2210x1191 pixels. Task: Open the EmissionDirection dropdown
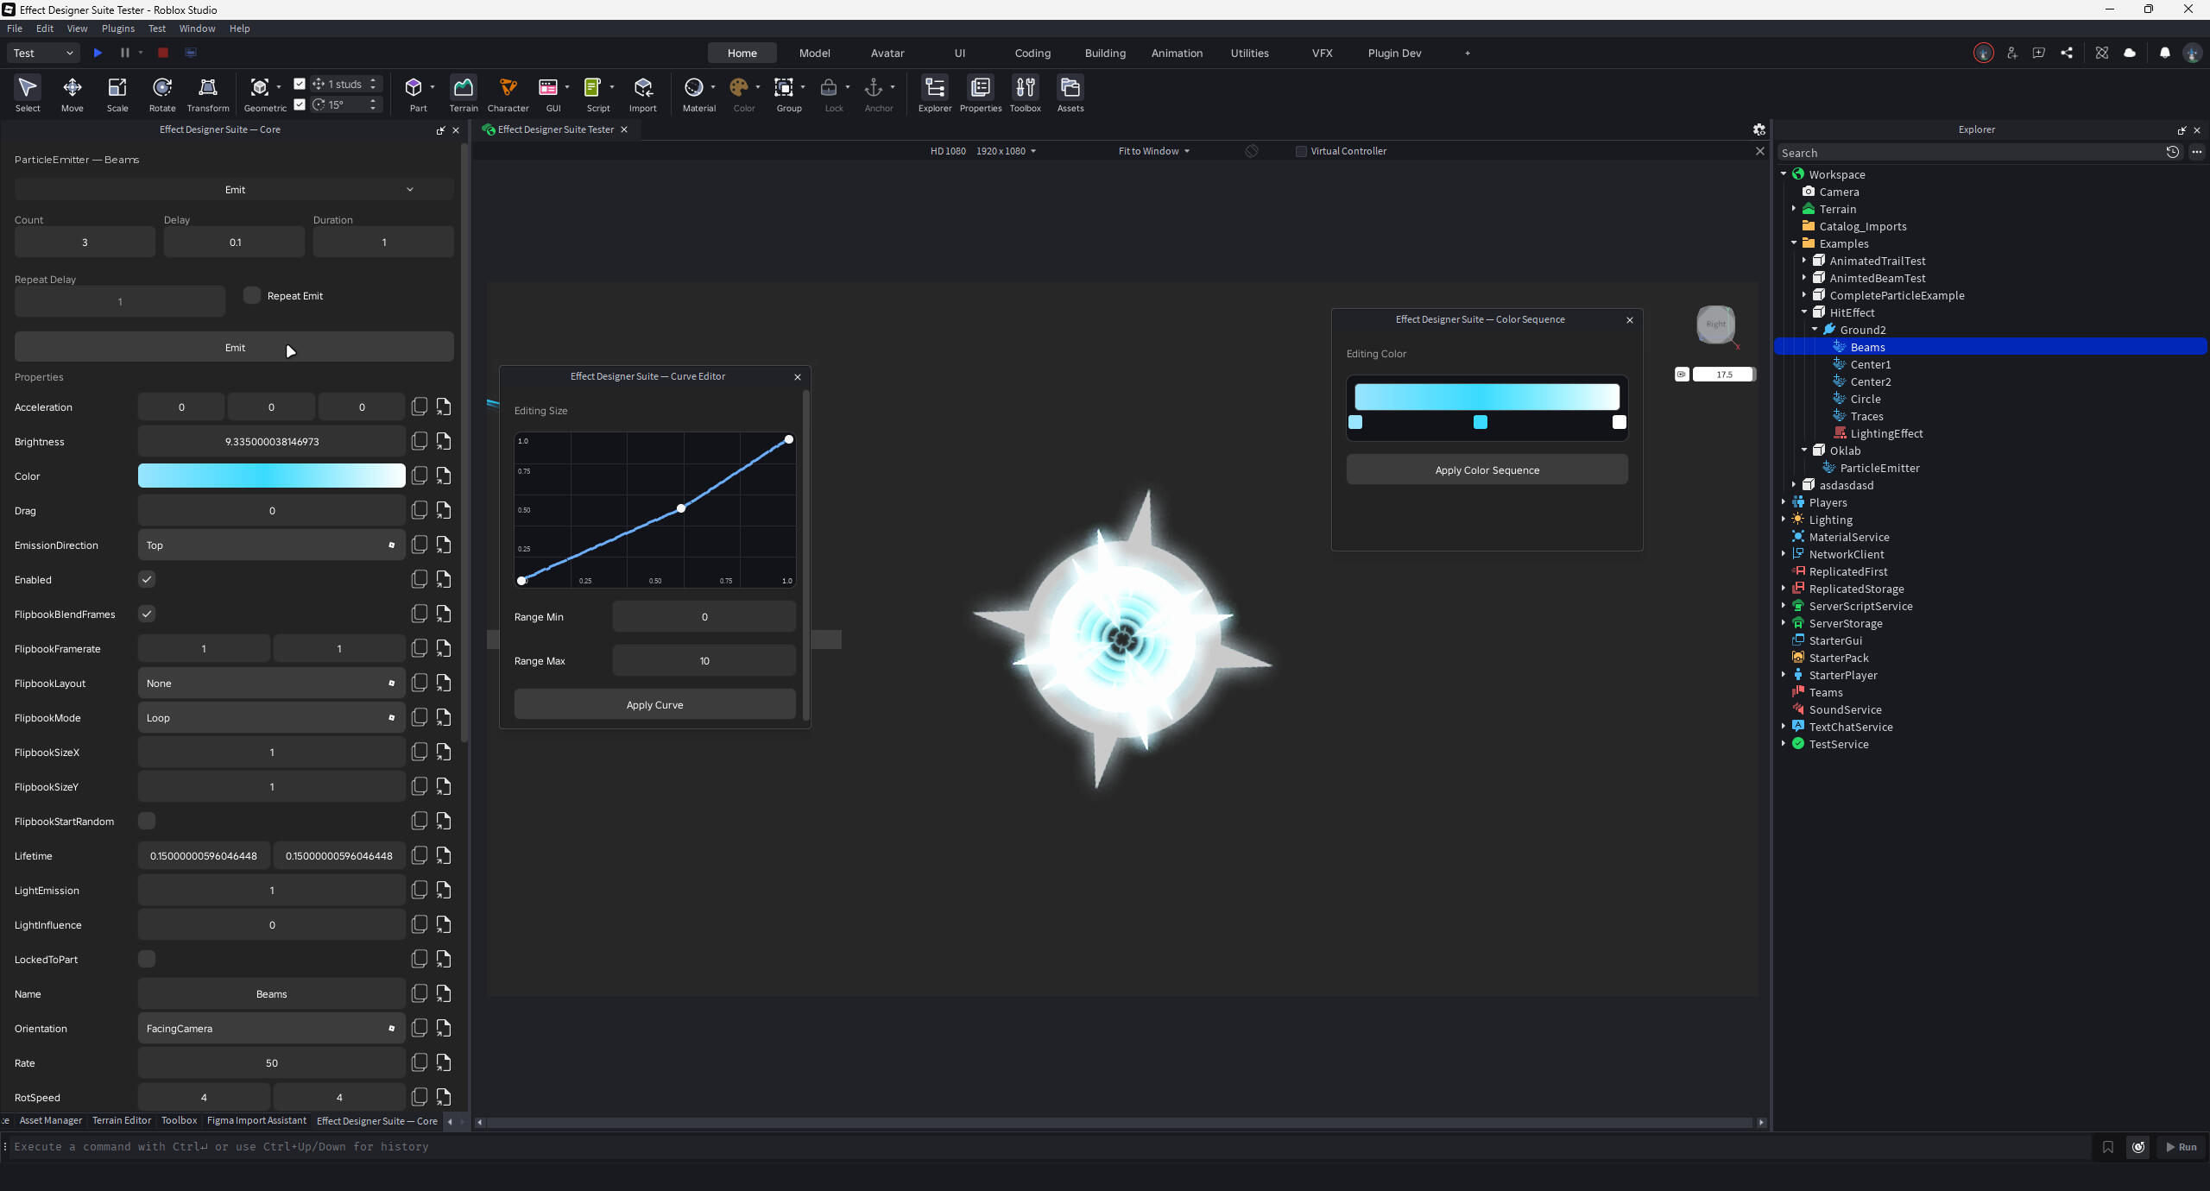pos(271,545)
